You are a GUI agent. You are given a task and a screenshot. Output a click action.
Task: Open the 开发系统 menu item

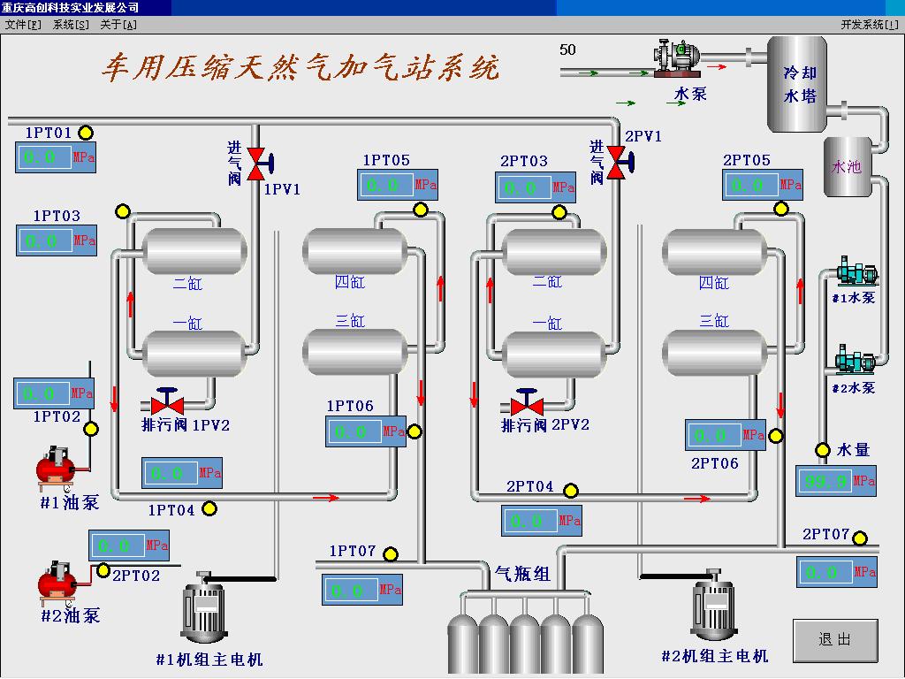[x=870, y=25]
